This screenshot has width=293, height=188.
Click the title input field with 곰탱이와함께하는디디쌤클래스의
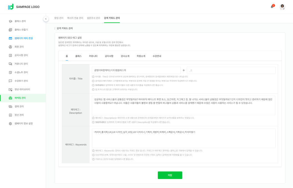[x=136, y=70]
